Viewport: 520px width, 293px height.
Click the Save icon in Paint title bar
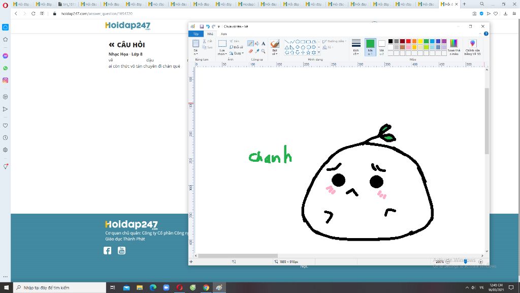coord(202,26)
